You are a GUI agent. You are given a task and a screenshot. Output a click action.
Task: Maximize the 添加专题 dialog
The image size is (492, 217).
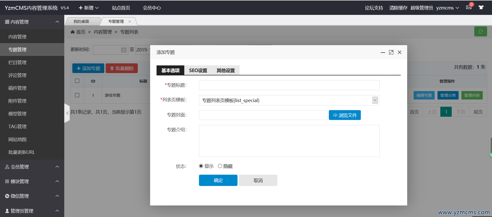391,52
